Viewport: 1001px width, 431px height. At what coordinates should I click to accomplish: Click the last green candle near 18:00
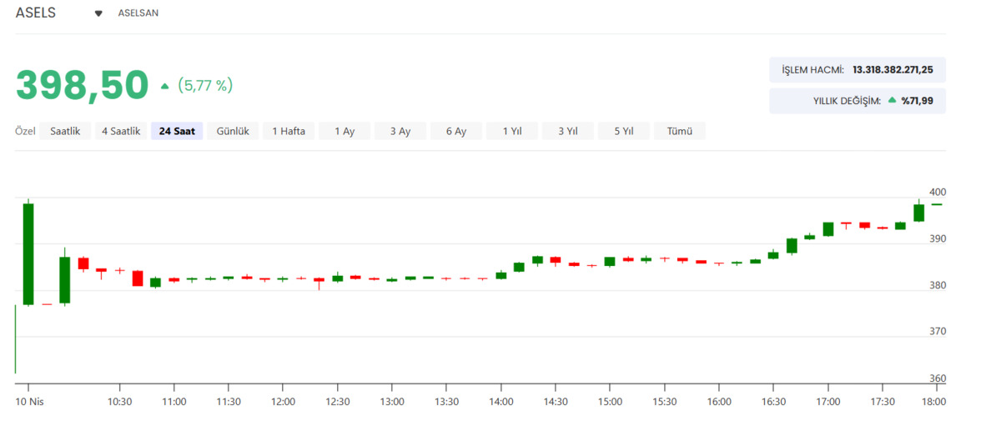tap(919, 213)
